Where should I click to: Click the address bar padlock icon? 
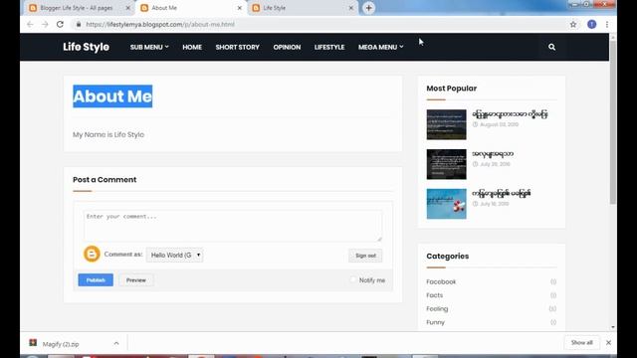click(x=79, y=24)
